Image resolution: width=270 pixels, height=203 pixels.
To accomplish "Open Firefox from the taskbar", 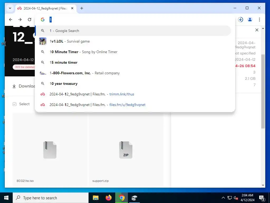I will pos(108,198).
